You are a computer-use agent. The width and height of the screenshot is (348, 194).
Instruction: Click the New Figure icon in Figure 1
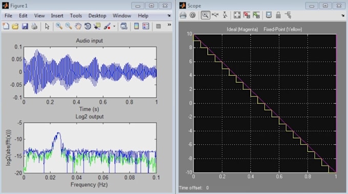click(6, 26)
